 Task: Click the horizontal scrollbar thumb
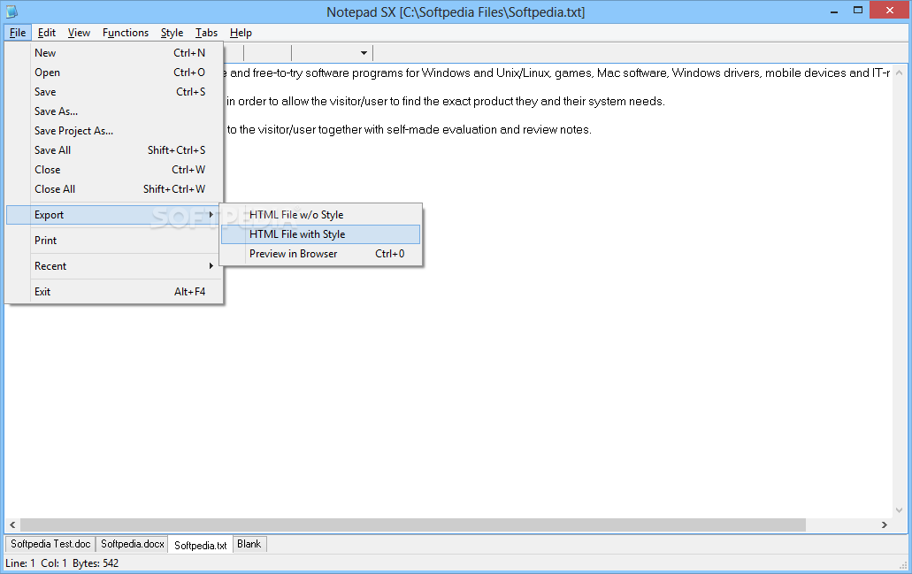coord(413,525)
